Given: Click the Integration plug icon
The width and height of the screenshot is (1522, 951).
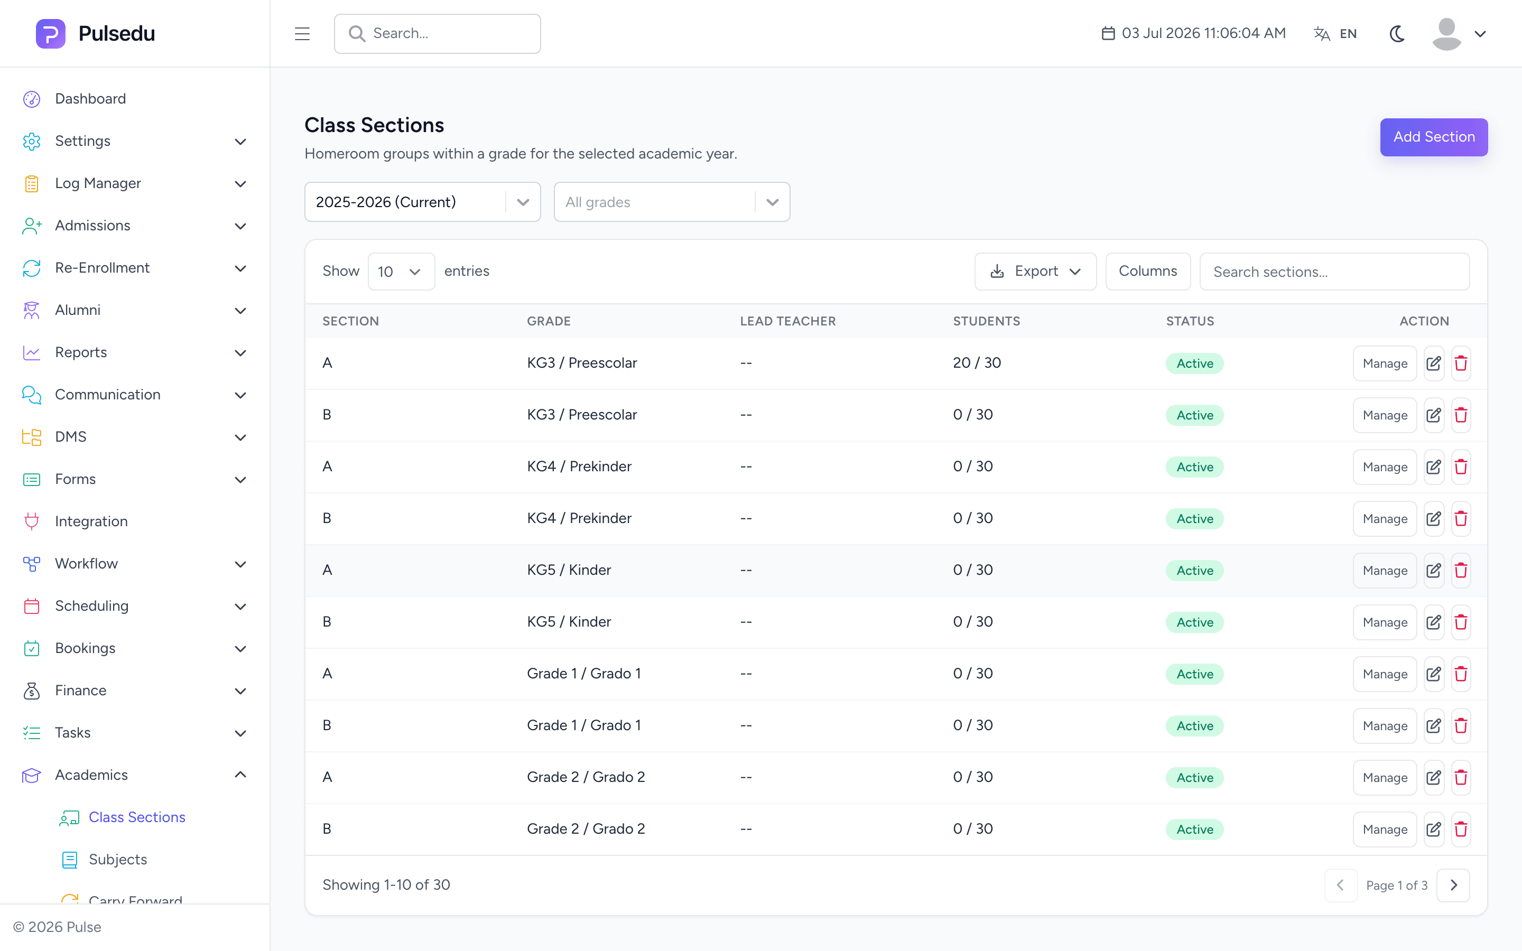Looking at the screenshot, I should pos(32,521).
